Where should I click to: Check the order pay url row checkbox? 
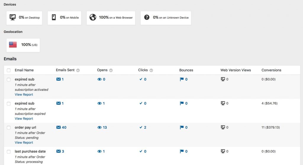point(9,128)
